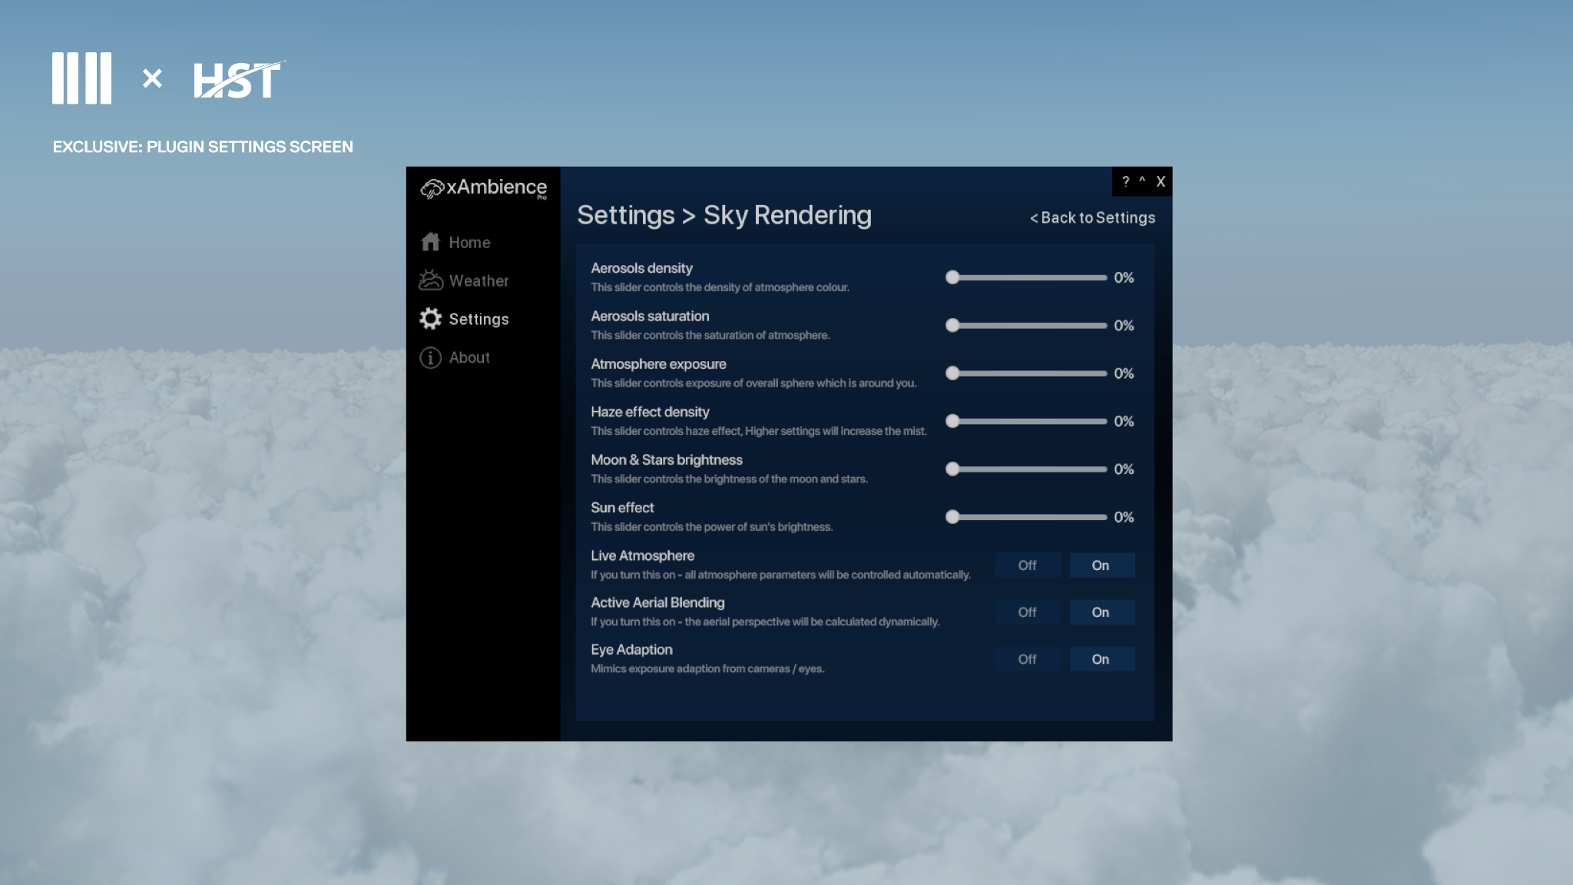The height and width of the screenshot is (885, 1573).
Task: Click the Aerosols density slider handle
Action: (x=952, y=277)
